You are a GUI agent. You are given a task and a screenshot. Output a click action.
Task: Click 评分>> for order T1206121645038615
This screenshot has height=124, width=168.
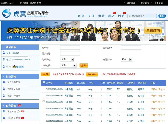coord(161,102)
